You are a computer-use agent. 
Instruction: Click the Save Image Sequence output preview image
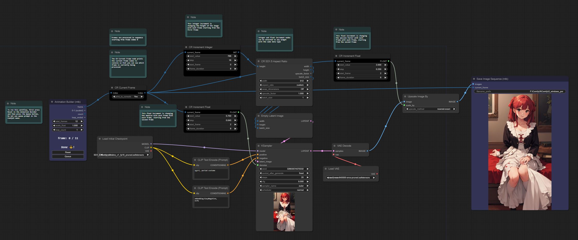pos(520,152)
